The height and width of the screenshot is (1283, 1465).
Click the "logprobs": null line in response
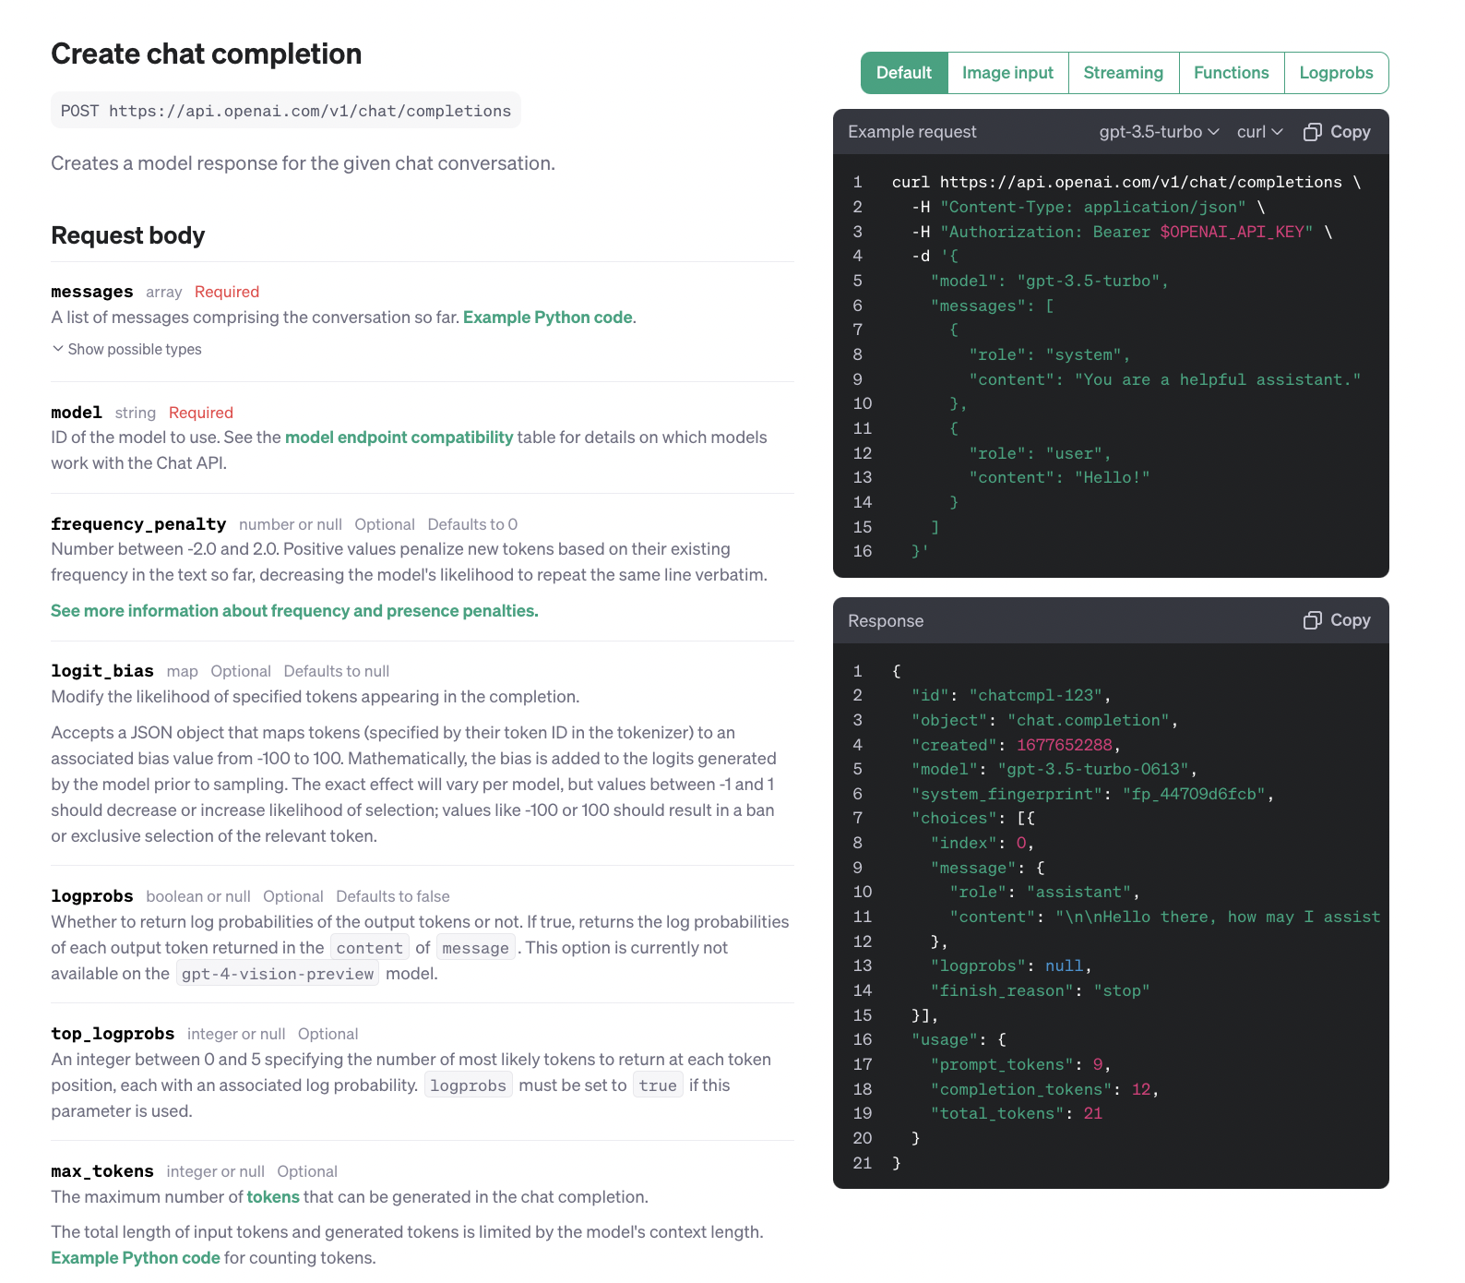1011,965
